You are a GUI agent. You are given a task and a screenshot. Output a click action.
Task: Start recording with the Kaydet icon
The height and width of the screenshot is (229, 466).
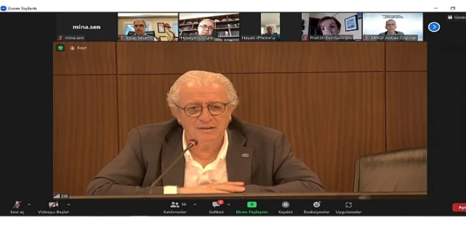pyautogui.click(x=285, y=205)
